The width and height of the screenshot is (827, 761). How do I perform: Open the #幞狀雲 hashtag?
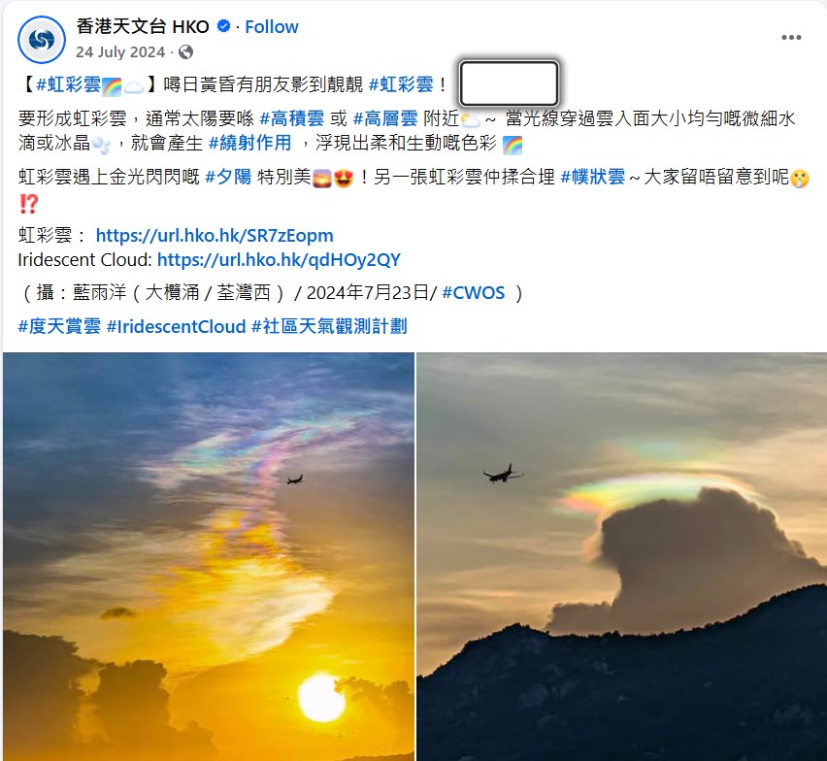point(593,177)
